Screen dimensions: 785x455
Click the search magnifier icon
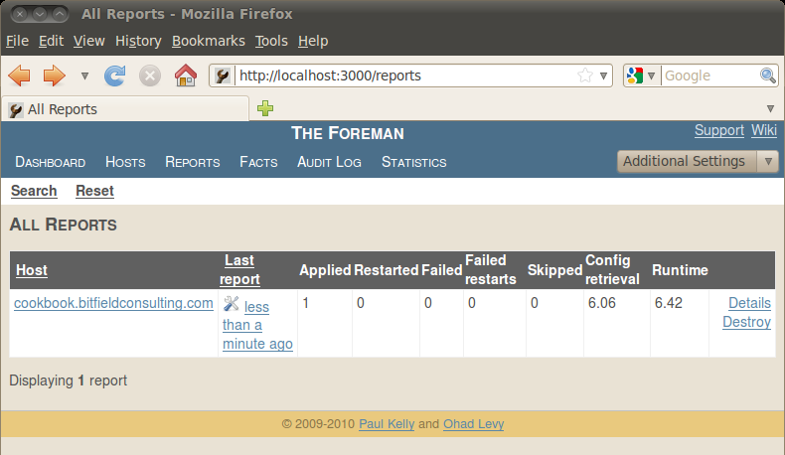point(768,76)
